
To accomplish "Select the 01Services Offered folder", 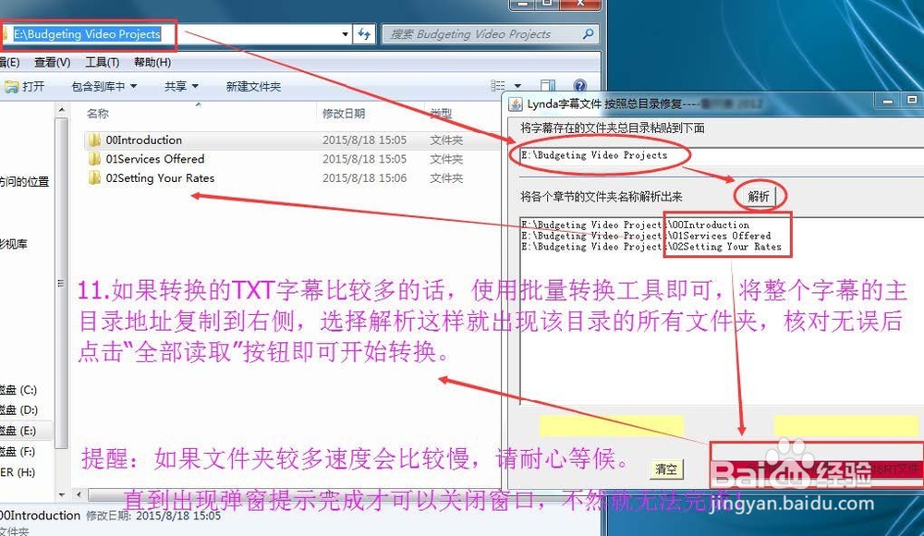I will coord(155,159).
